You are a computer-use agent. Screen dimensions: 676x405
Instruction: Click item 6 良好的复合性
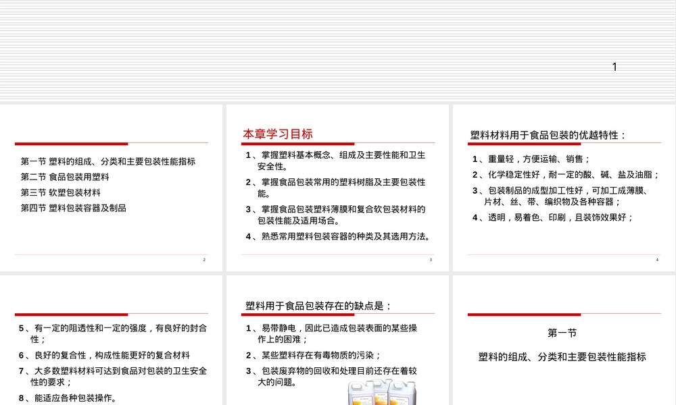[104, 355]
